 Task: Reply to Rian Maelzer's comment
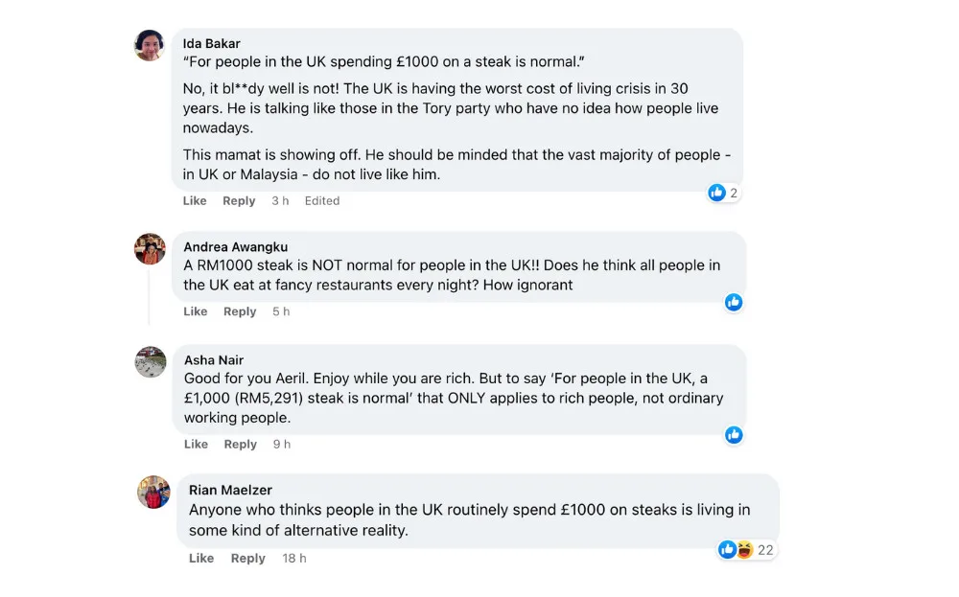(x=247, y=558)
